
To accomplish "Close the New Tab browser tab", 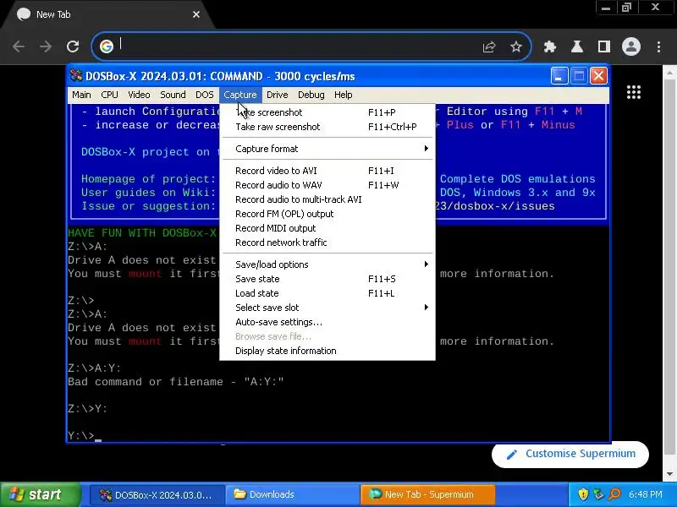I will pos(196,14).
